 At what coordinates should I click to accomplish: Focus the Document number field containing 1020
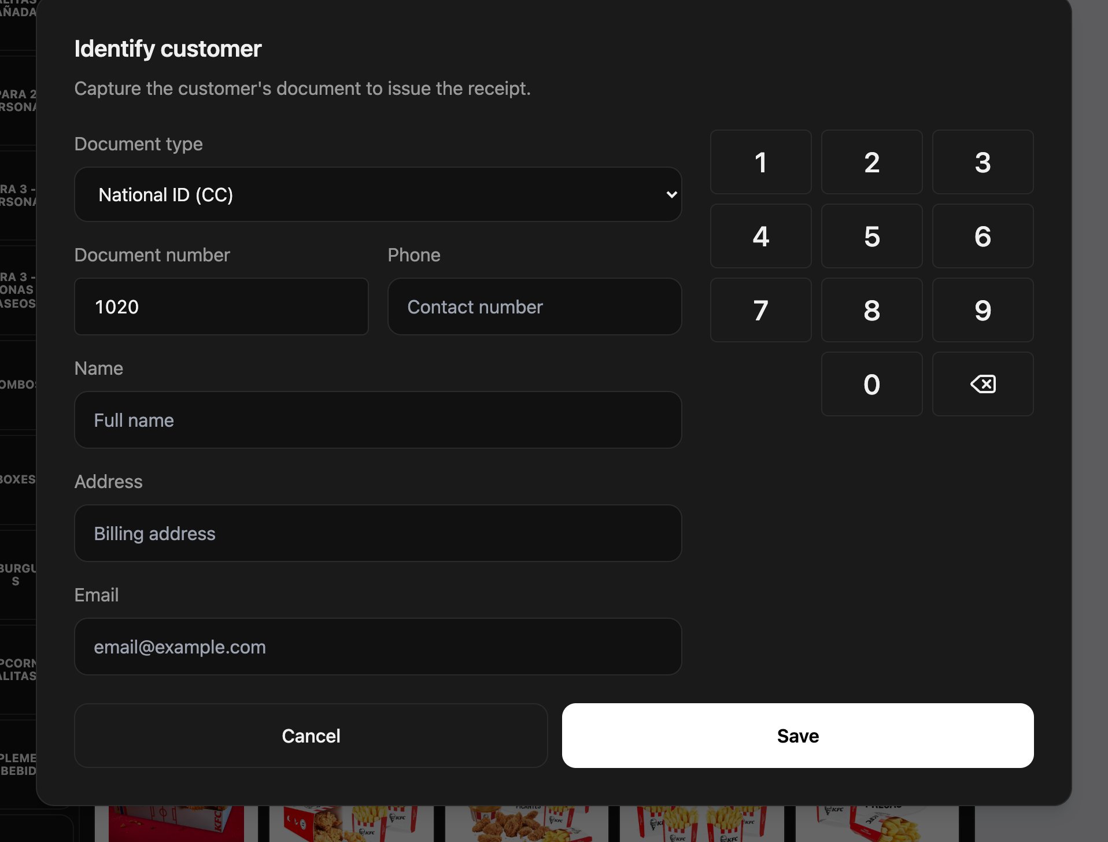click(x=221, y=306)
